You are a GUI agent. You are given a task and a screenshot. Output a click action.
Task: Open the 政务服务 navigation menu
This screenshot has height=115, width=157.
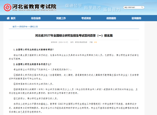coord(111,18)
